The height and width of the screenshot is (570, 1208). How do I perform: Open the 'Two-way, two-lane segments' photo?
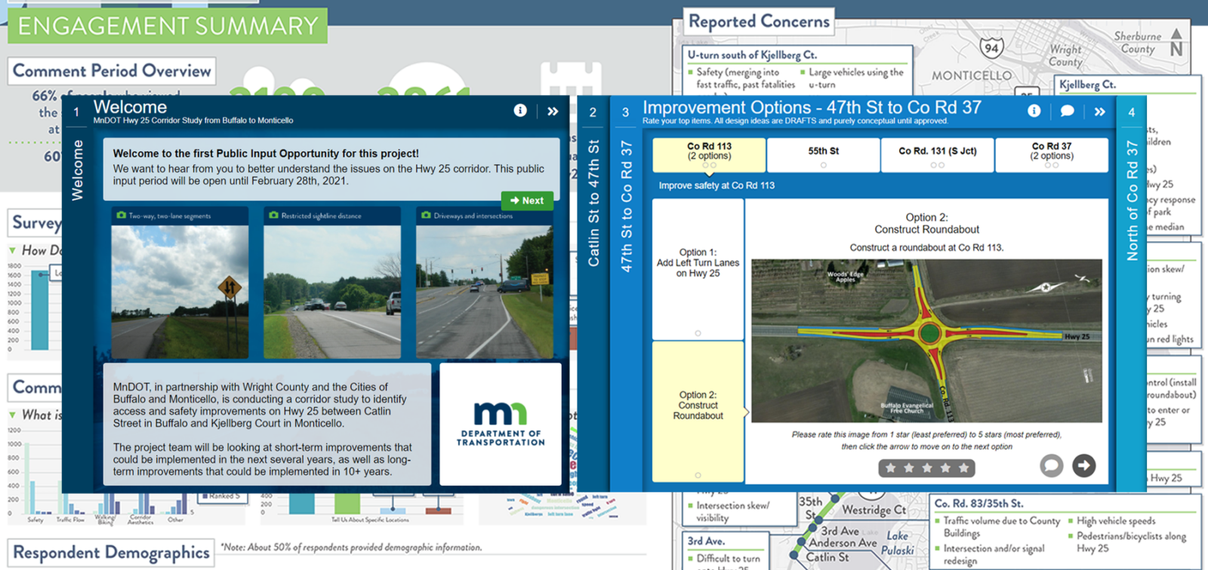click(x=180, y=292)
